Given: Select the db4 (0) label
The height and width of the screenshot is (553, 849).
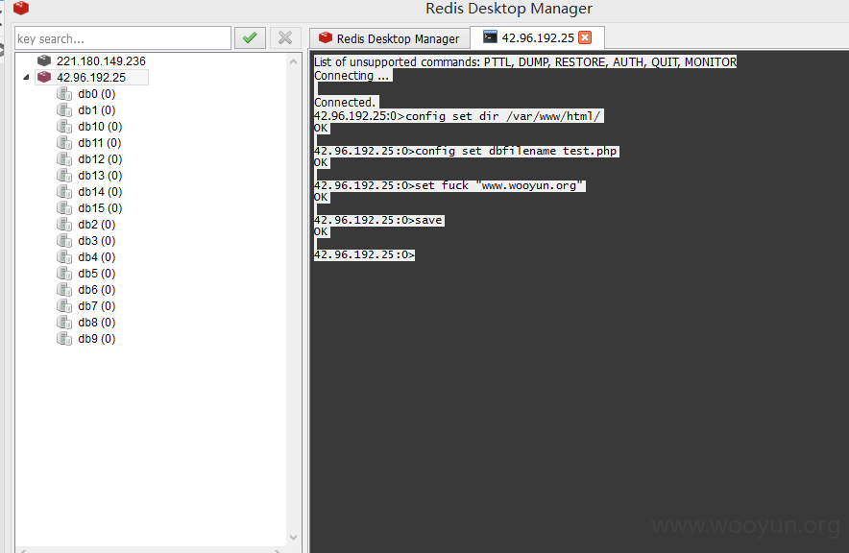Looking at the screenshot, I should [96, 256].
